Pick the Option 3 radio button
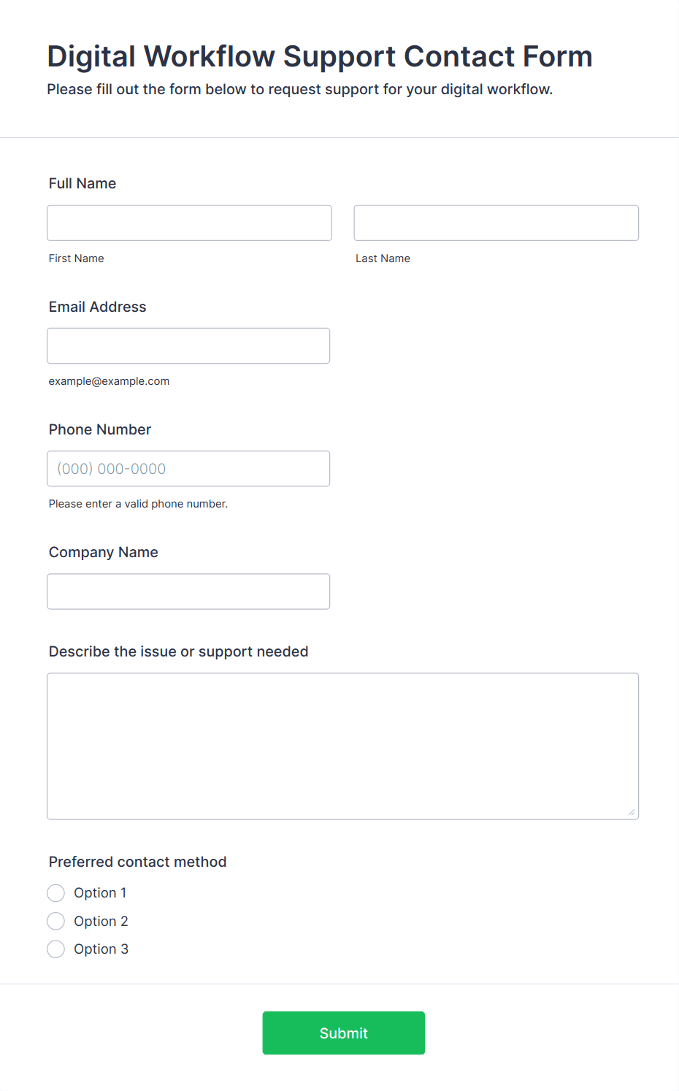The height and width of the screenshot is (1091, 679). pos(56,949)
